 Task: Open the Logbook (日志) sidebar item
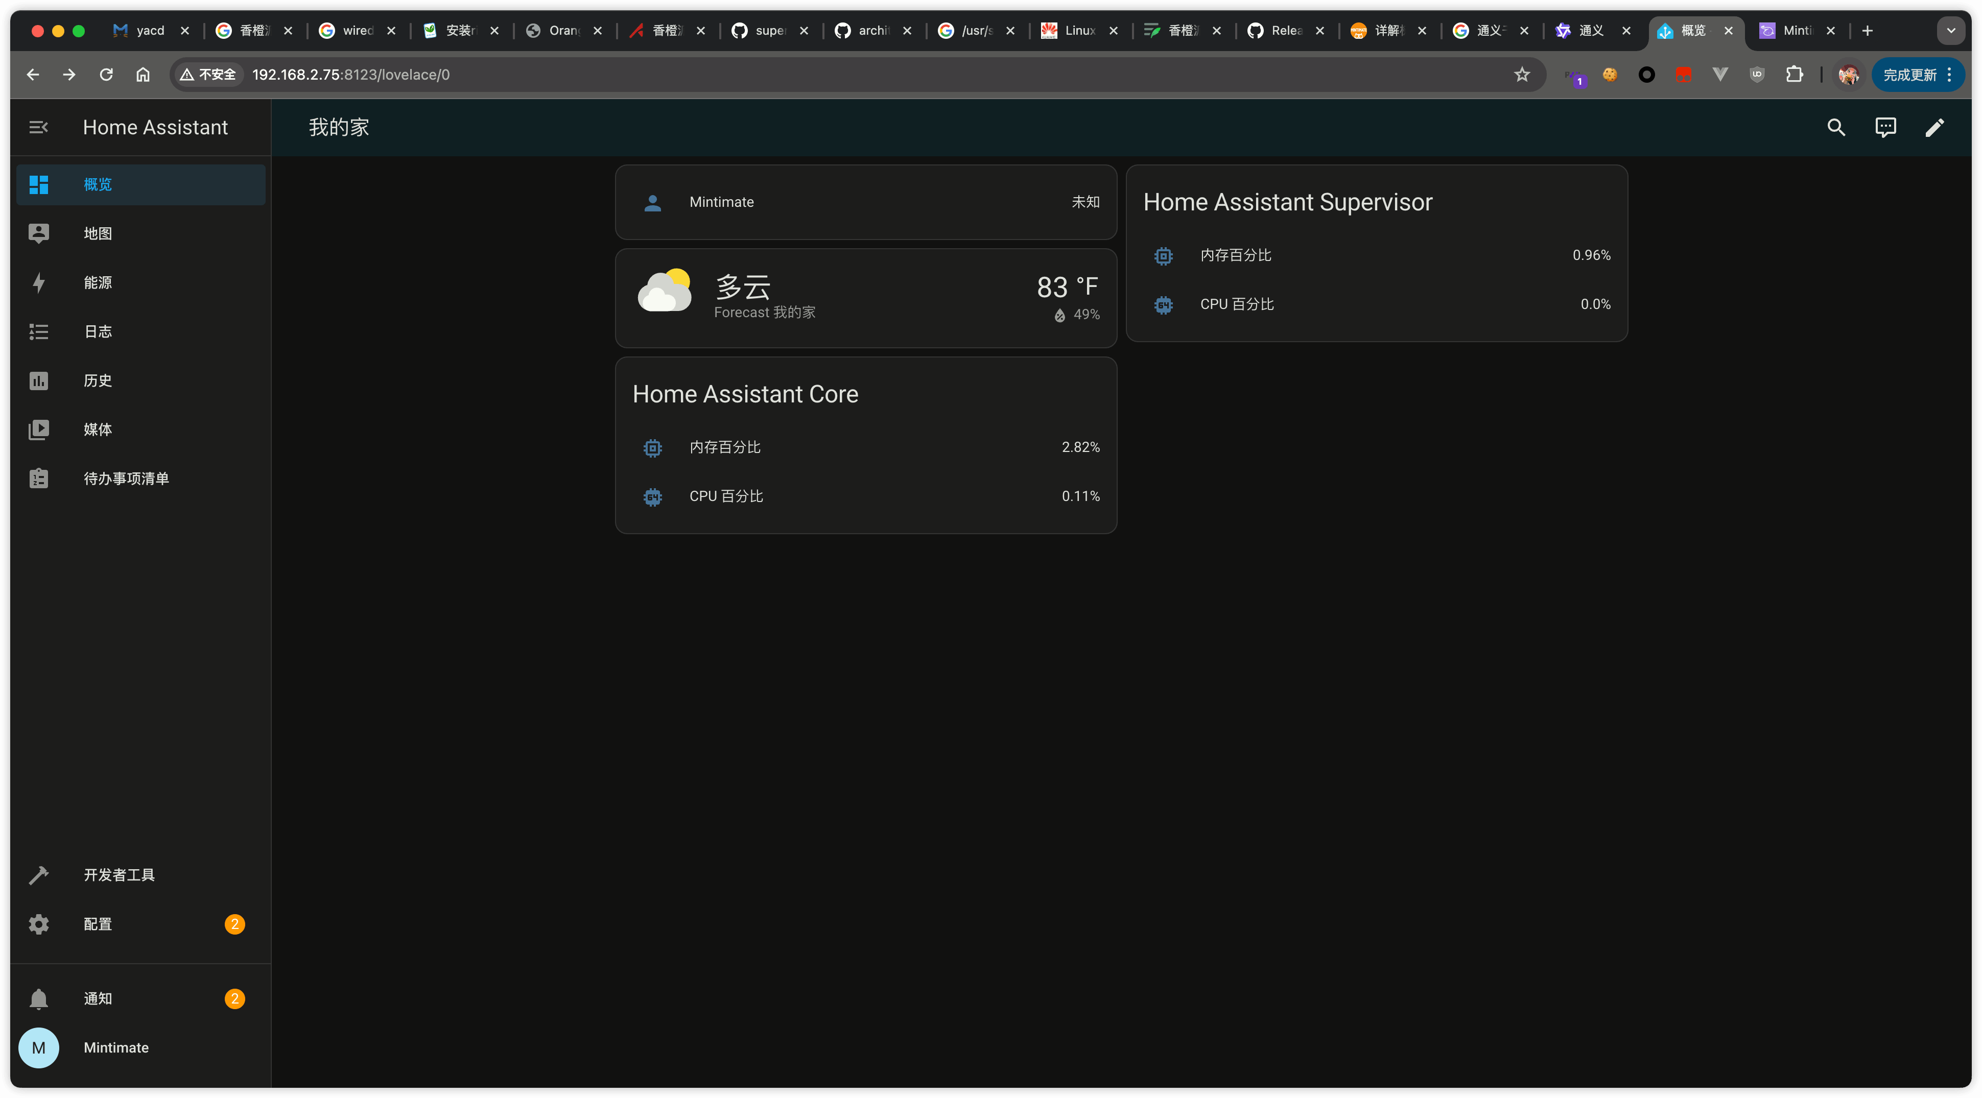(98, 331)
